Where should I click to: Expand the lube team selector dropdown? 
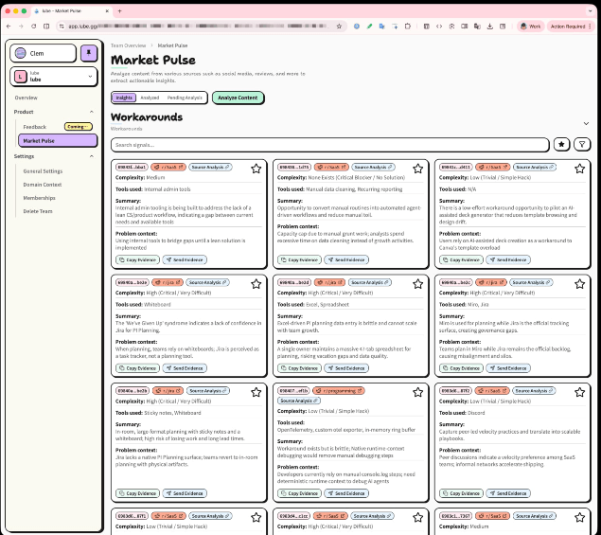[x=91, y=77]
